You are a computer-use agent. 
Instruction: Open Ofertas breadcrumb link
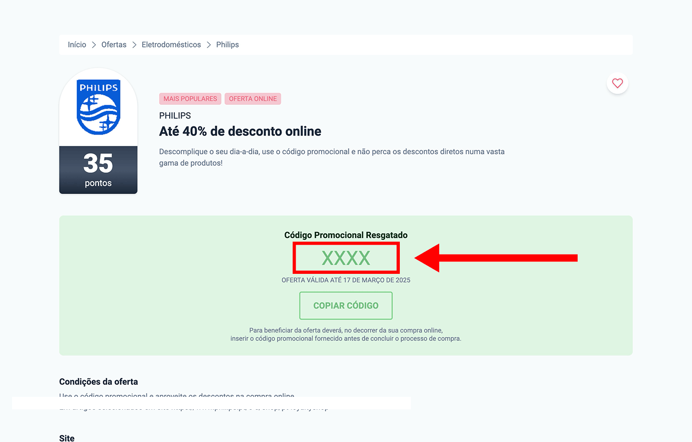(114, 45)
